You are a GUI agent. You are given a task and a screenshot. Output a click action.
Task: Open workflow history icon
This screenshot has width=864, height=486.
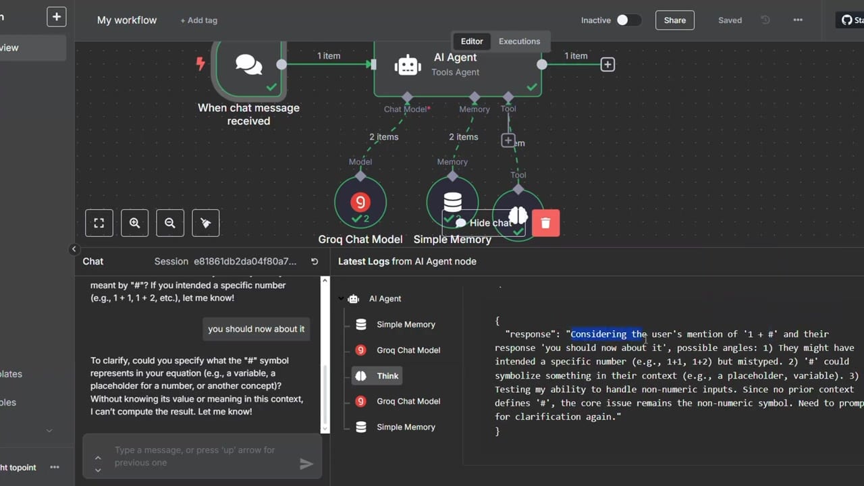(765, 20)
